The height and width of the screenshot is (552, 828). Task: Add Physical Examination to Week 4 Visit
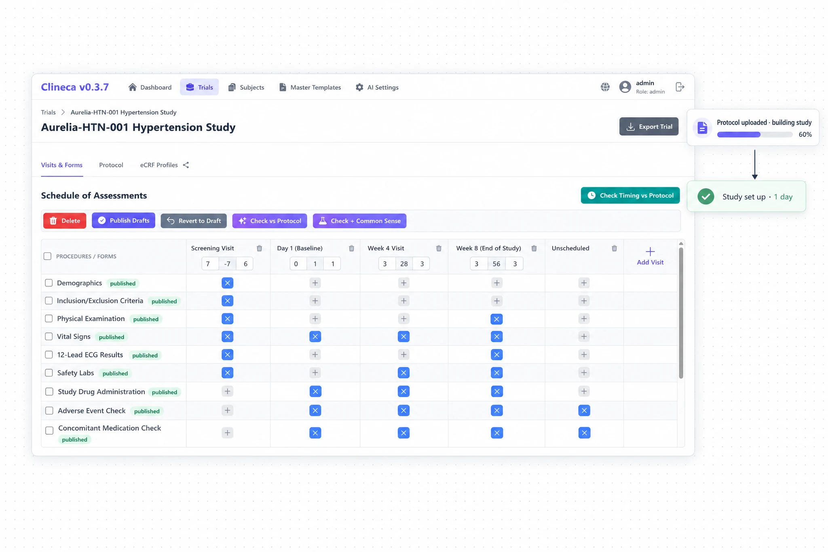[x=404, y=319]
